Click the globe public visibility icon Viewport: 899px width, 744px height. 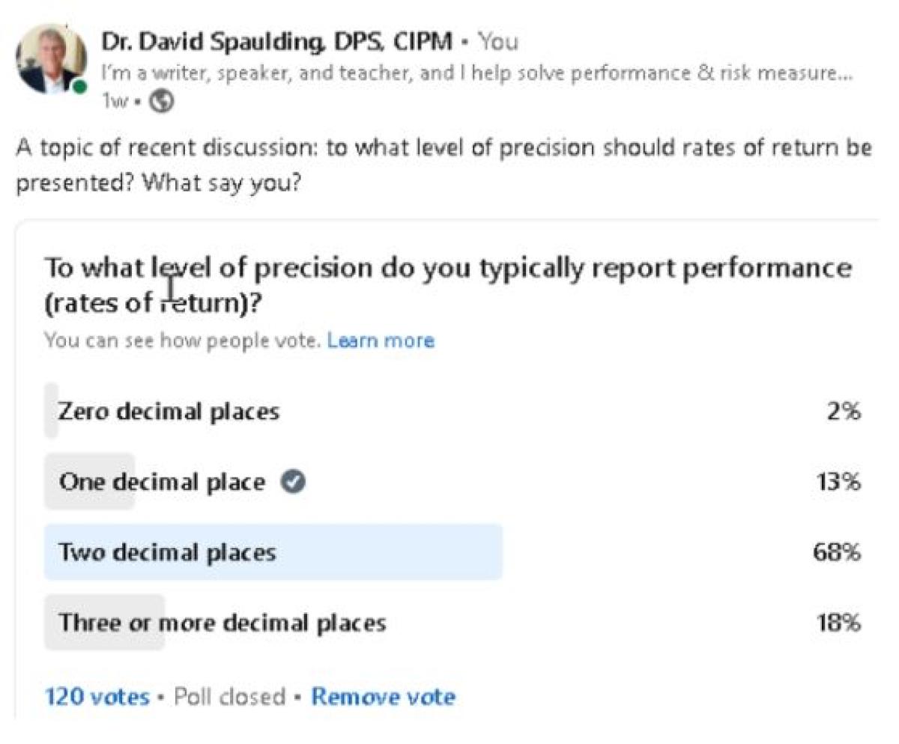click(x=161, y=103)
